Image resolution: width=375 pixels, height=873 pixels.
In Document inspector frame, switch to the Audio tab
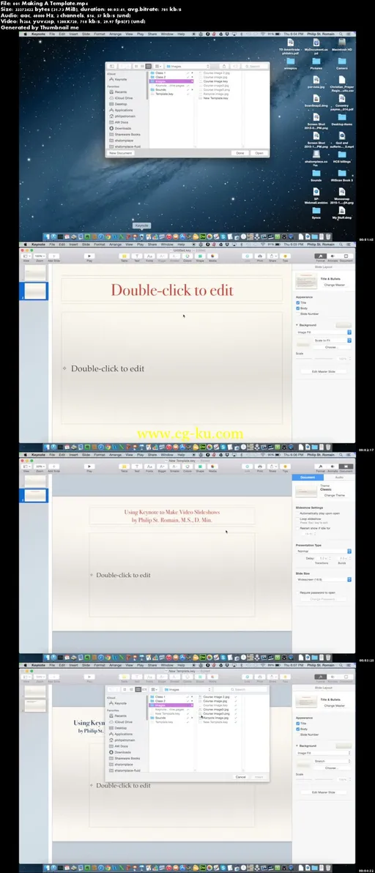[x=339, y=477]
